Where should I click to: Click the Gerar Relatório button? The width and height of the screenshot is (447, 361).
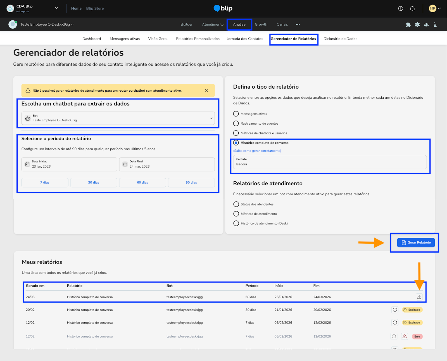pyautogui.click(x=416, y=243)
